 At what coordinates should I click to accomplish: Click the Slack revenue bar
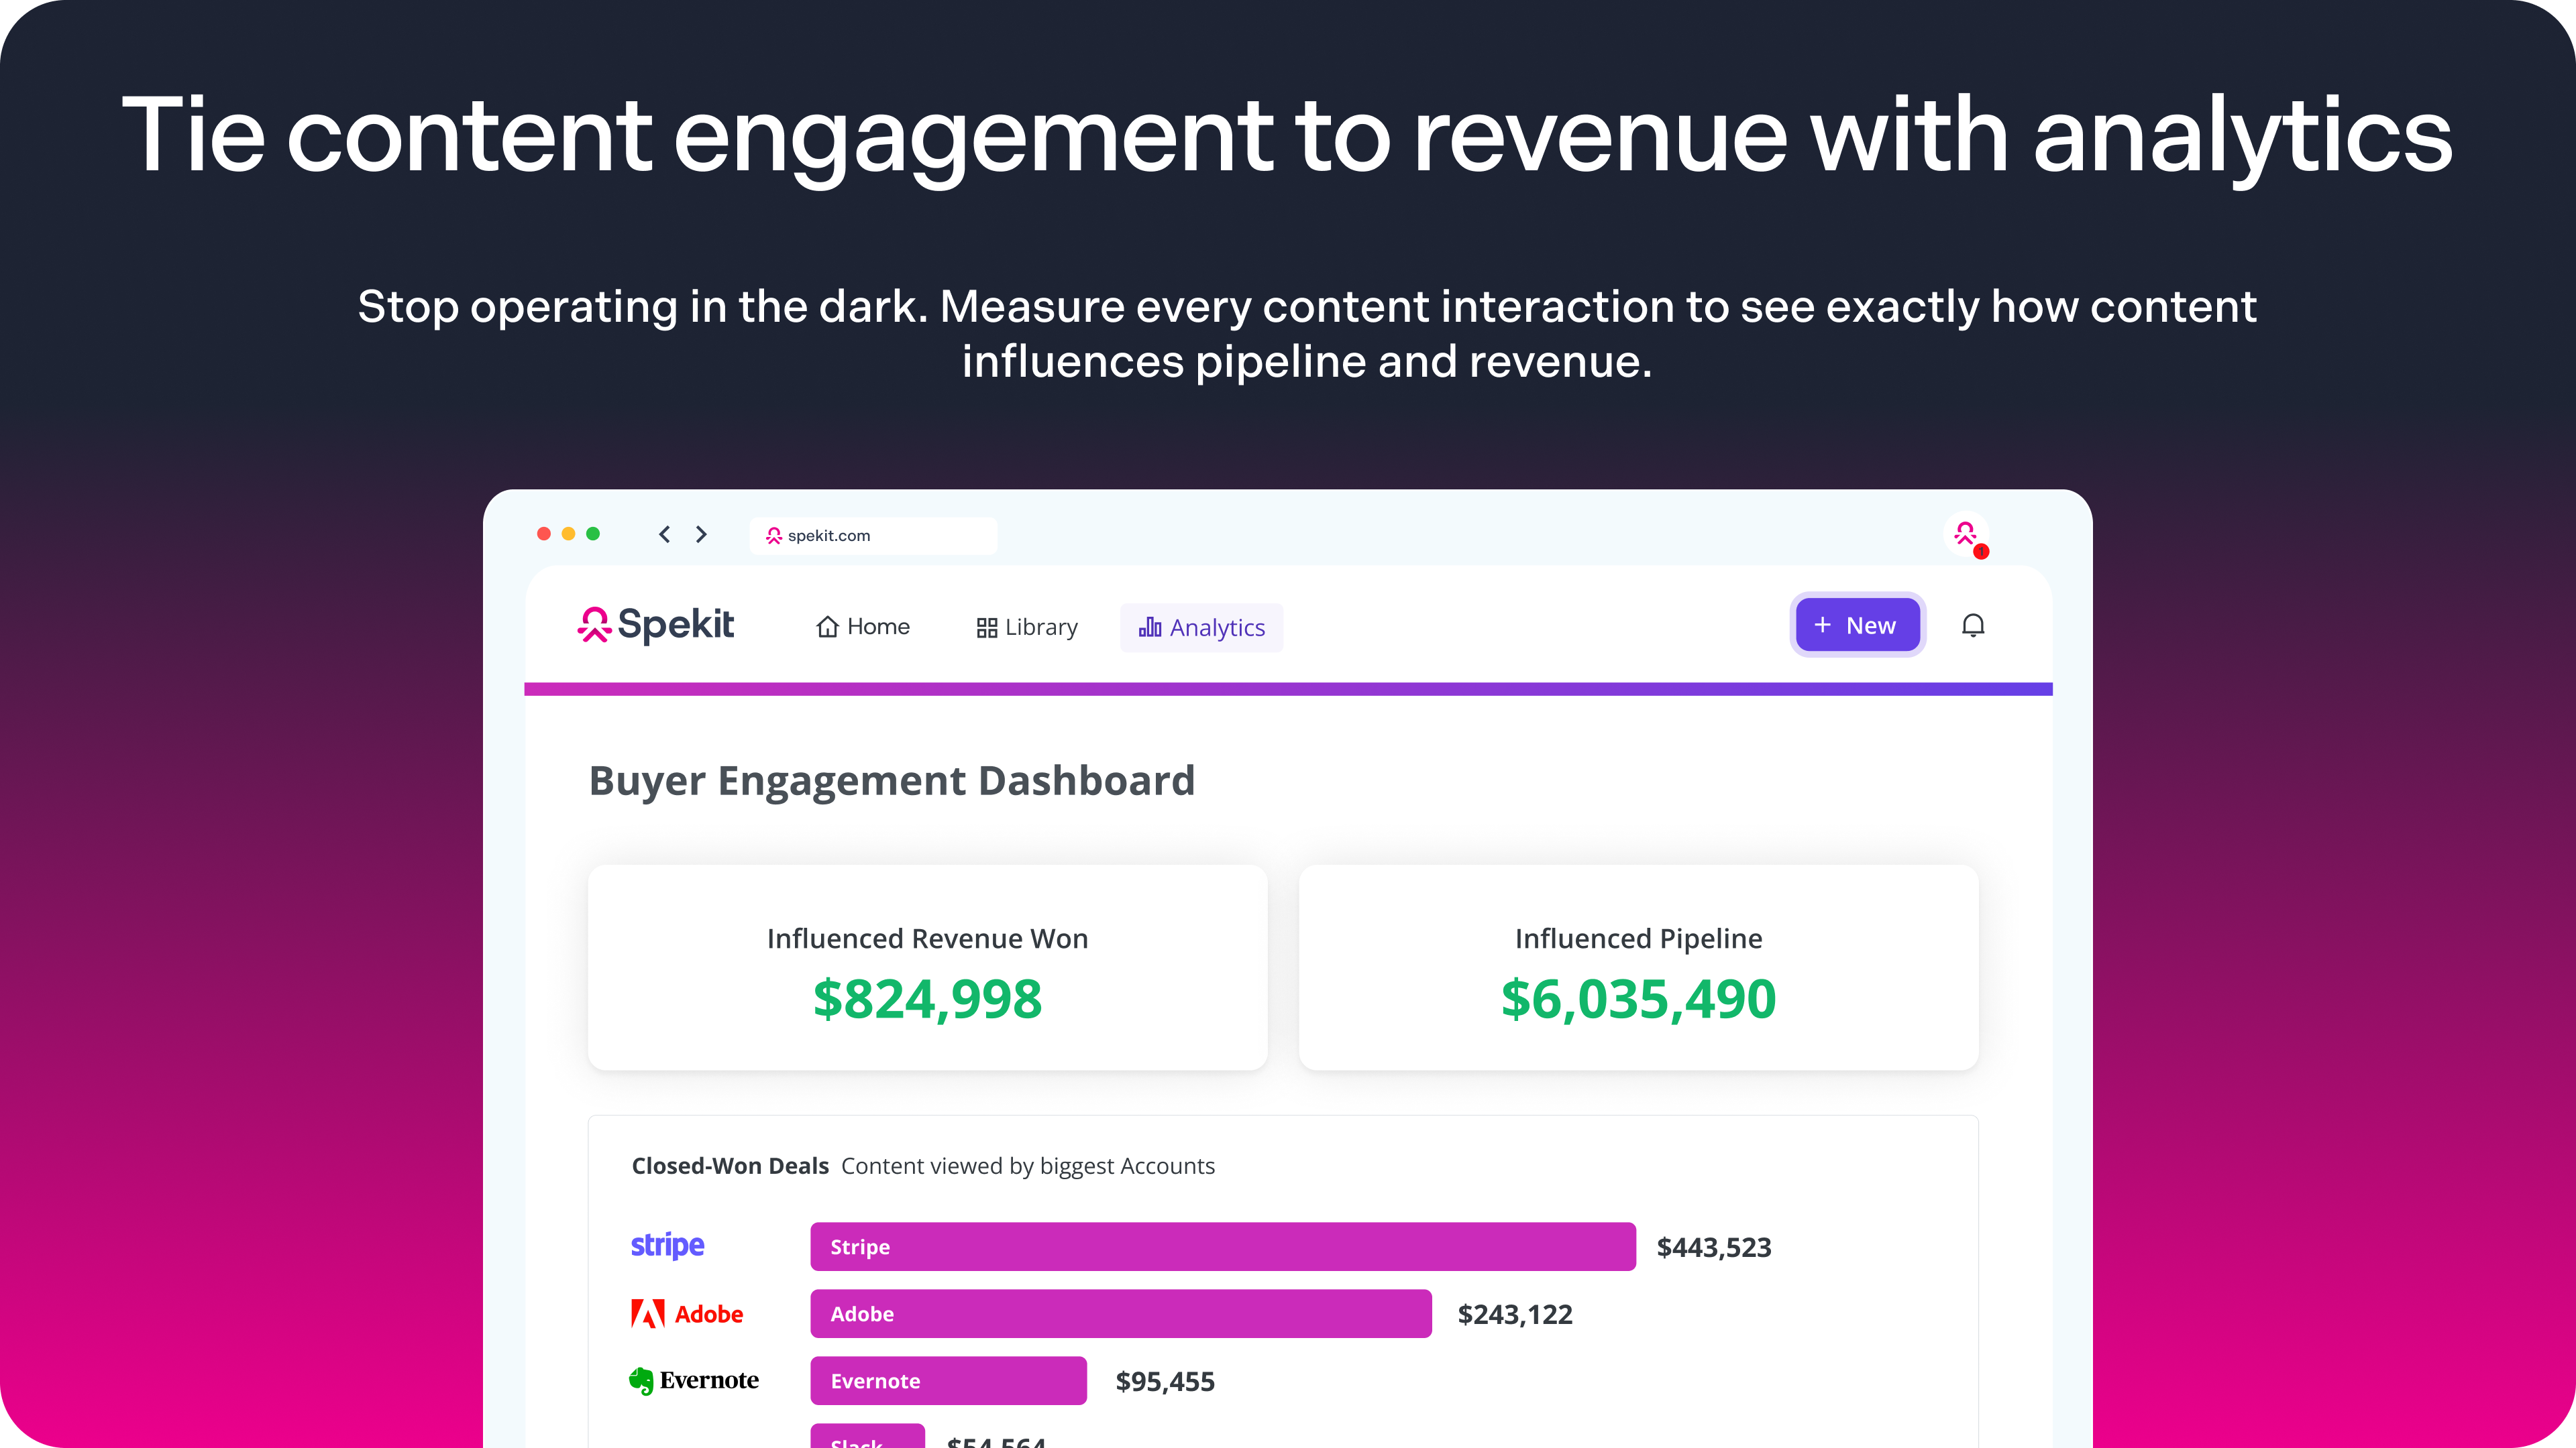click(867, 1437)
